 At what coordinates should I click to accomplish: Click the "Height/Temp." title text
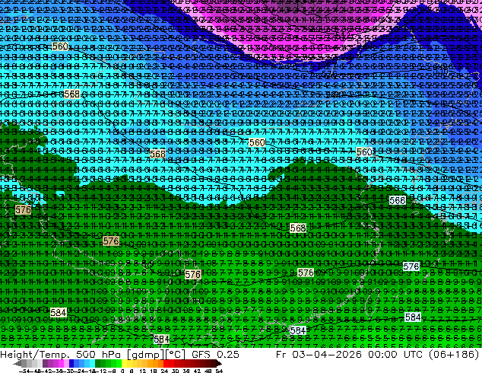pyautogui.click(x=34, y=355)
